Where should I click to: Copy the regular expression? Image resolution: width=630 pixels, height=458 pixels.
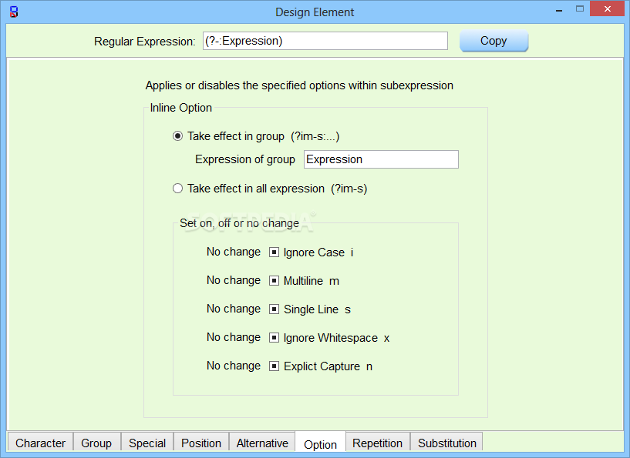(494, 41)
